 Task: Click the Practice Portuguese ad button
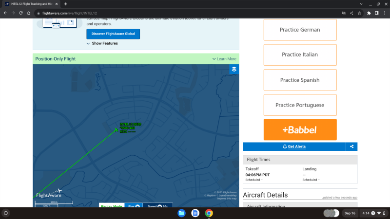pyautogui.click(x=300, y=105)
